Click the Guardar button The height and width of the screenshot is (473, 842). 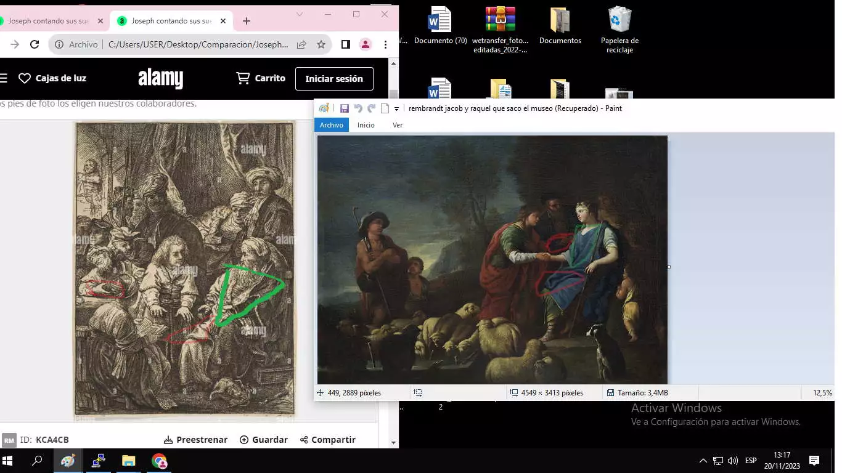click(x=263, y=440)
